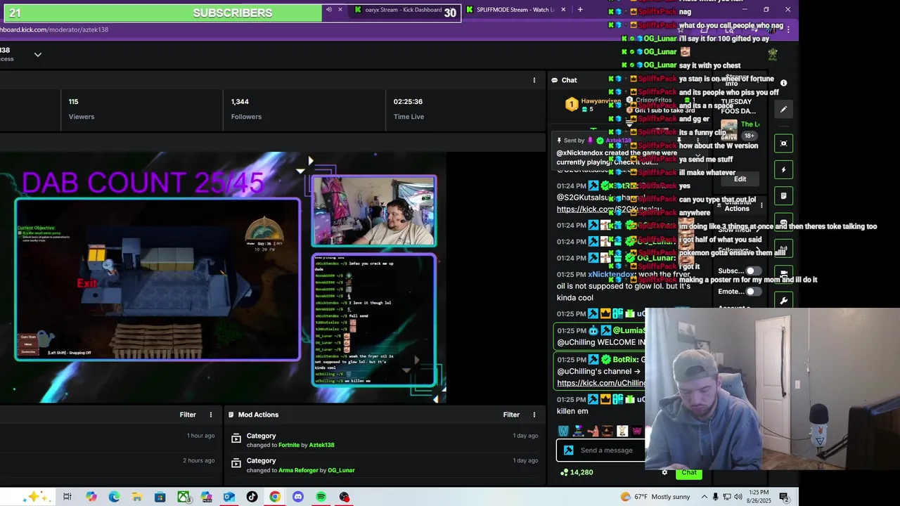Image resolution: width=900 pixels, height=506 pixels.
Task: Open File Explorer from the taskbar
Action: pyautogui.click(x=137, y=497)
